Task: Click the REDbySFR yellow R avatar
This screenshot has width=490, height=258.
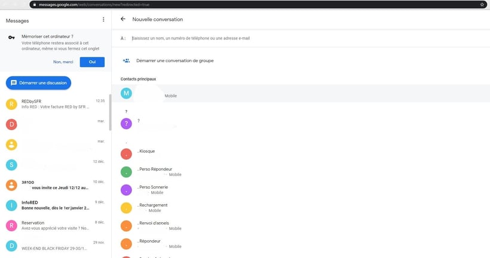Action: pyautogui.click(x=11, y=104)
